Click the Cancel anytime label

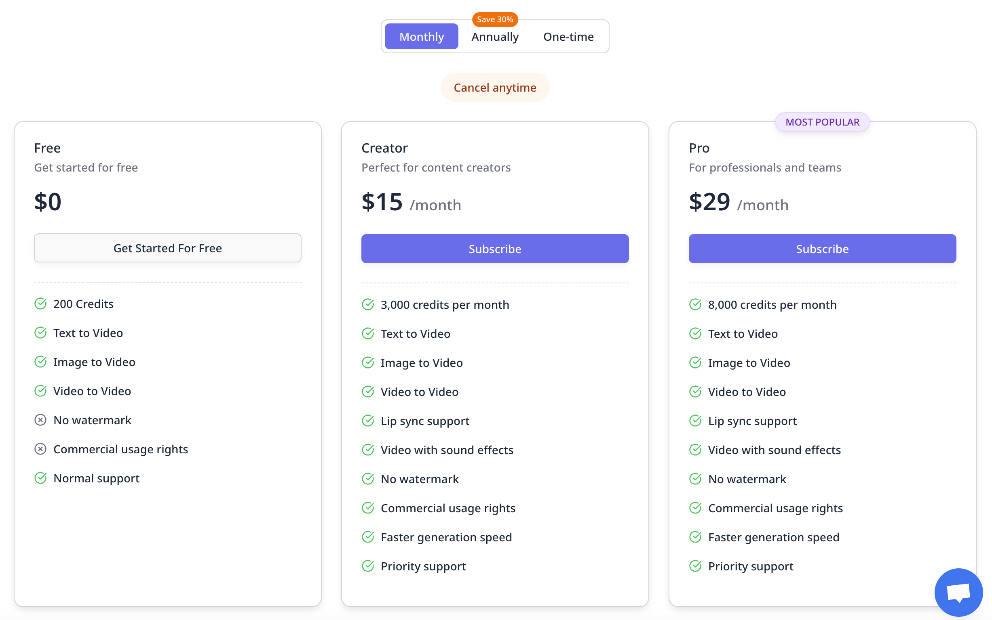(x=495, y=87)
